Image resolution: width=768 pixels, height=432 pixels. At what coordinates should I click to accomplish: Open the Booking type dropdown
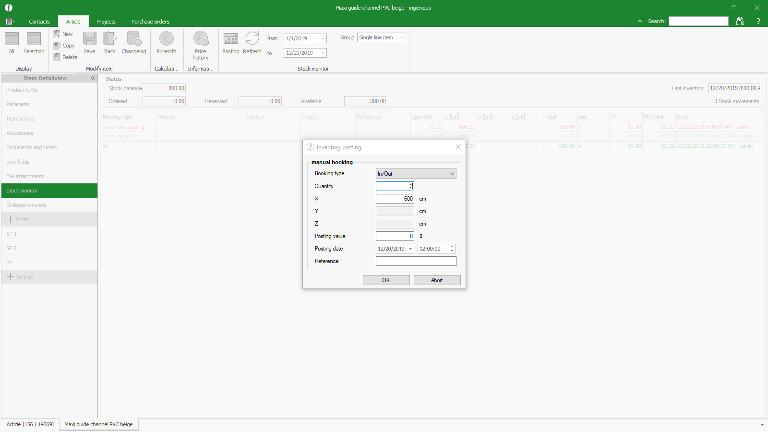point(416,174)
